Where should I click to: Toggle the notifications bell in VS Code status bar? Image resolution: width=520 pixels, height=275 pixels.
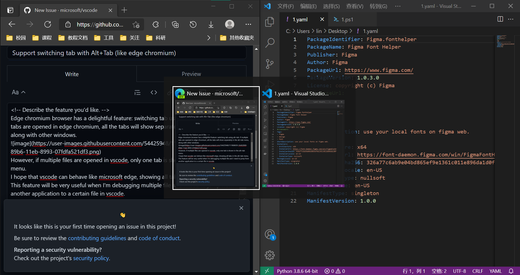(511, 271)
